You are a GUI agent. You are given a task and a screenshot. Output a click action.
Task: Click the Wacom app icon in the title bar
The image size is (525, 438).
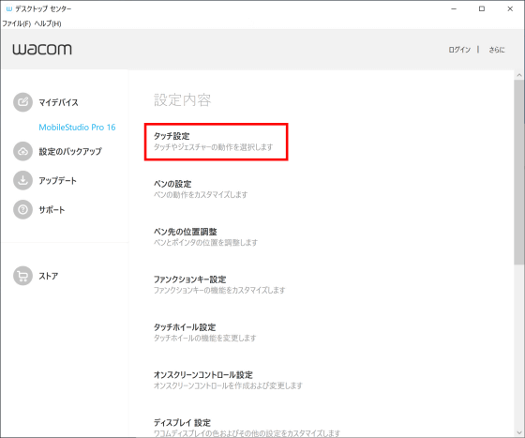9,9
